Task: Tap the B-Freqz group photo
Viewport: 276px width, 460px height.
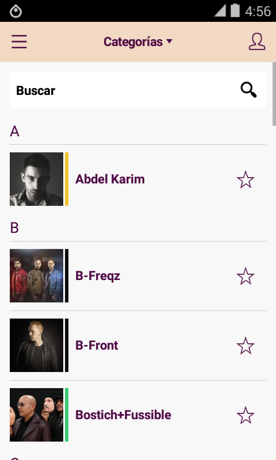Action: tap(36, 276)
